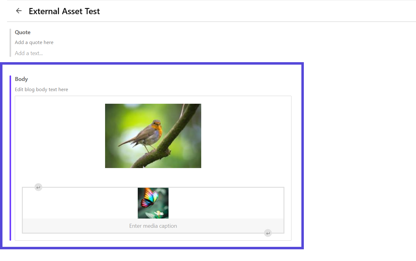
Task: Click the Edit blog body text here description
Action: tap(42, 90)
